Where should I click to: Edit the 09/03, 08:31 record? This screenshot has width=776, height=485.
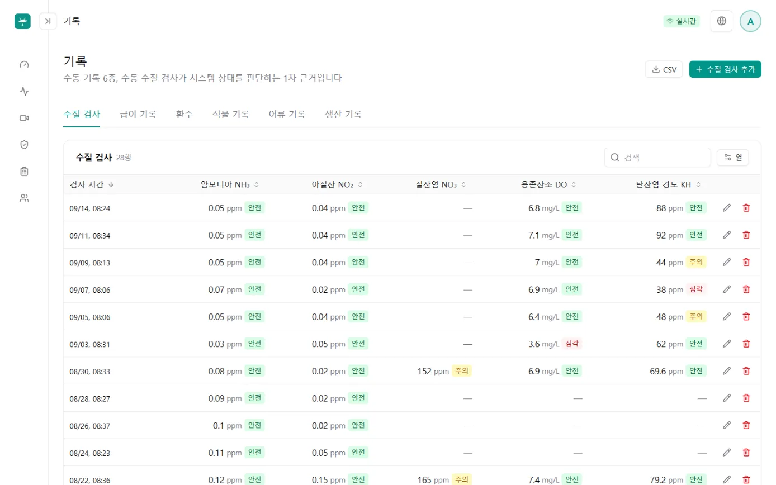727,344
